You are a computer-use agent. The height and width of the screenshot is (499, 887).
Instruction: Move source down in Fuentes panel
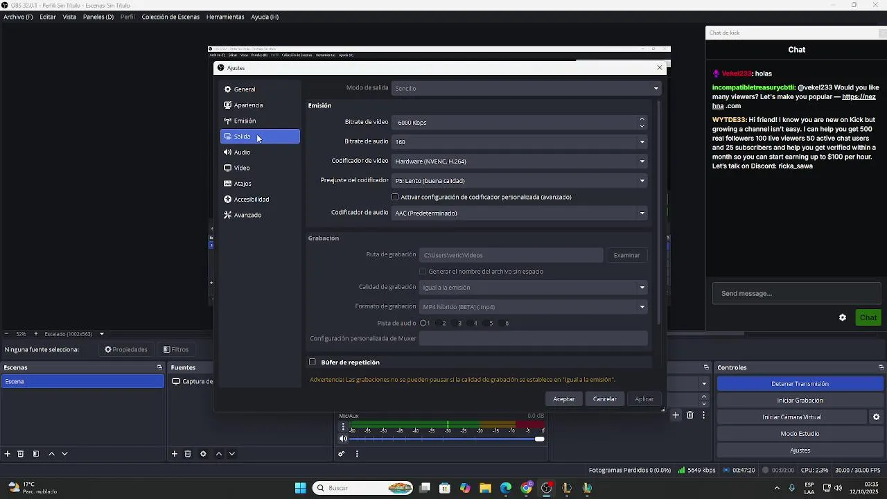(x=231, y=454)
